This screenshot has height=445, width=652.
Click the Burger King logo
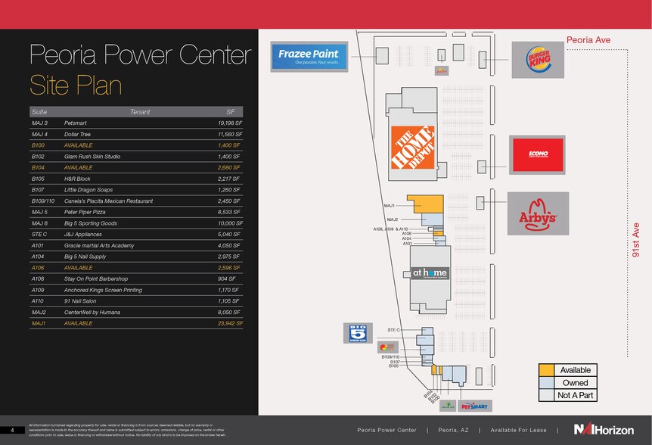click(x=538, y=60)
